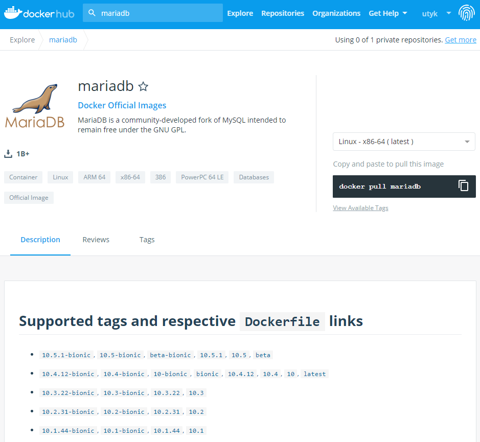The width and height of the screenshot is (480, 442).
Task: Open the latest tag link
Action: pyautogui.click(x=314, y=374)
